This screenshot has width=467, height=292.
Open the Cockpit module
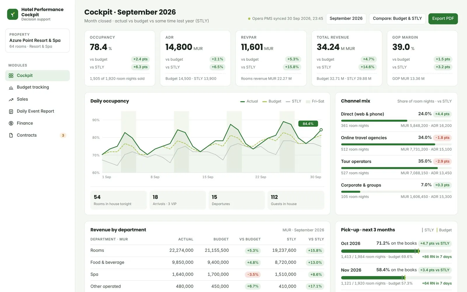point(37,76)
